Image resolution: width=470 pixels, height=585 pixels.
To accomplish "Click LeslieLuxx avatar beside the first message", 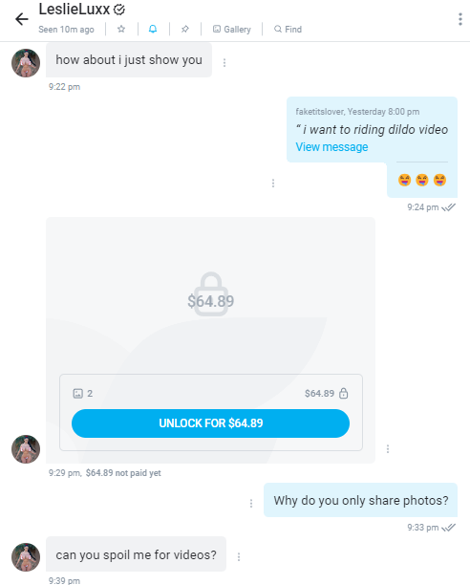I will pyautogui.click(x=26, y=63).
